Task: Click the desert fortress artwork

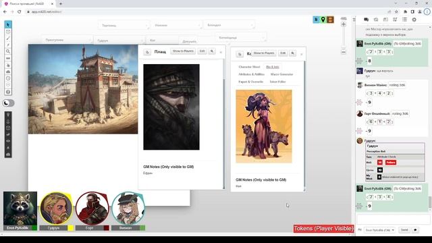Action: click(x=83, y=89)
